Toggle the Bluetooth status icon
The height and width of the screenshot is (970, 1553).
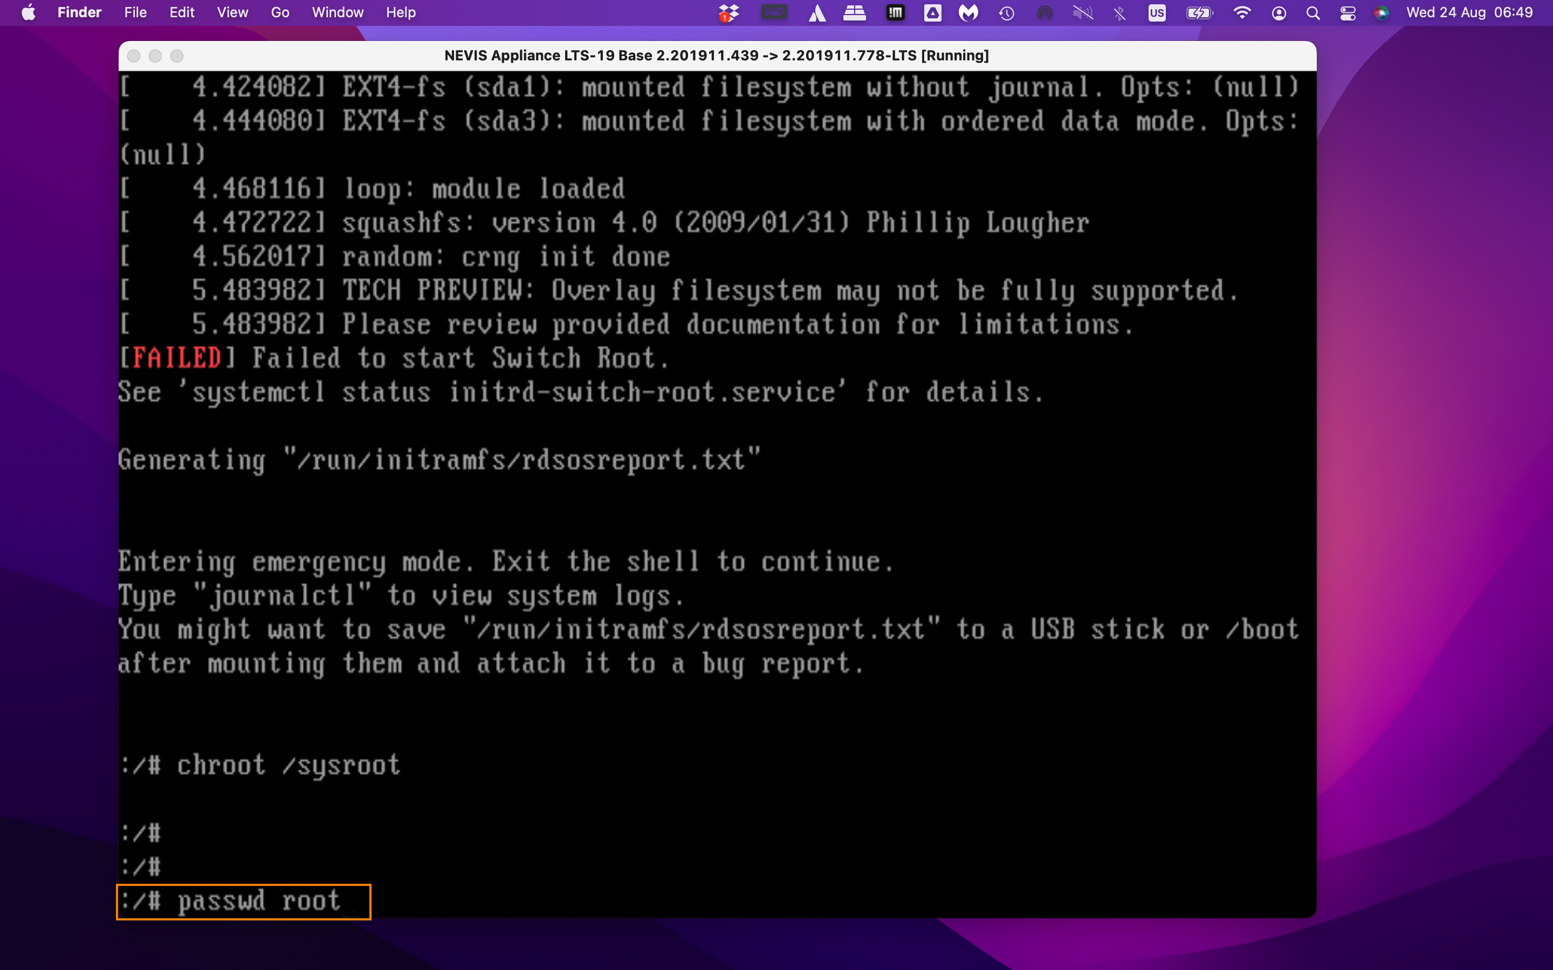click(x=1120, y=13)
